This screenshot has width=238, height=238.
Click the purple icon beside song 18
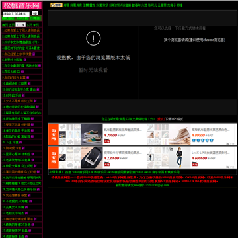32,130
